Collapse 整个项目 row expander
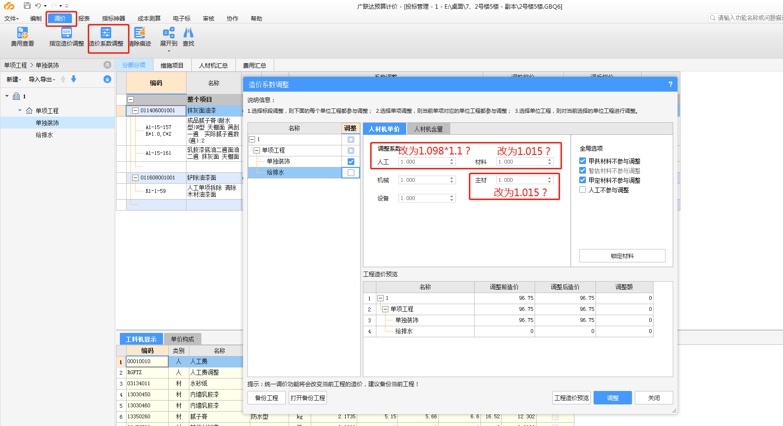This screenshot has height=426, width=783. pos(130,100)
